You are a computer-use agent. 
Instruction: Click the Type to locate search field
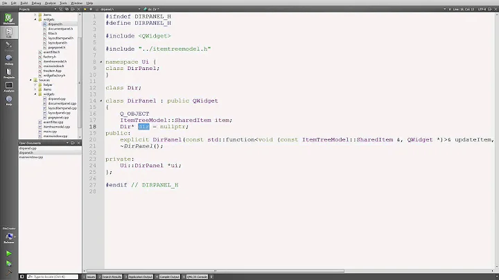tap(53, 277)
